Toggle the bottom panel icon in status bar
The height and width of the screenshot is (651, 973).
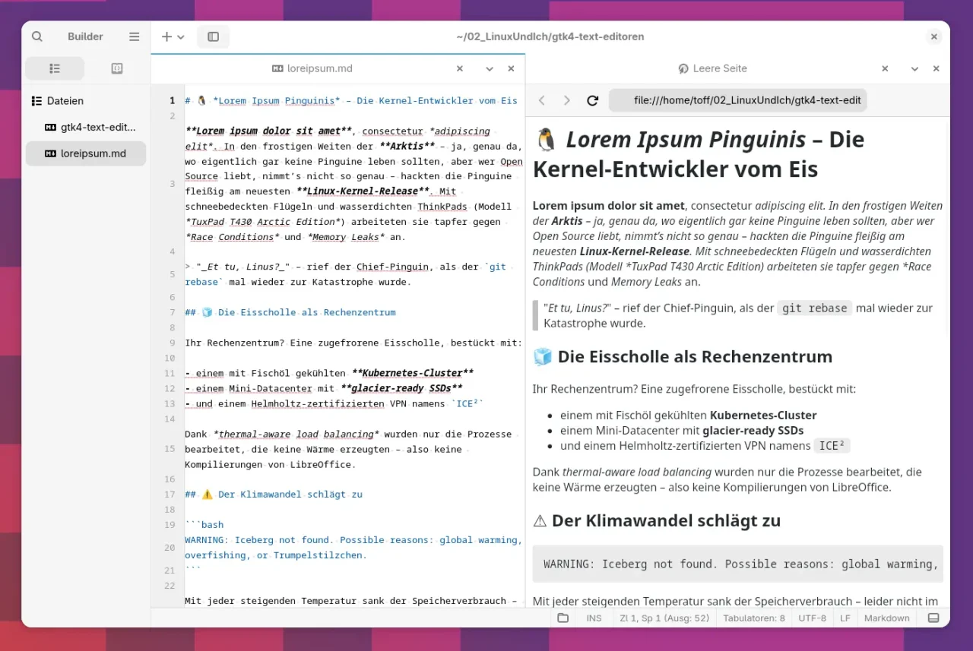pyautogui.click(x=934, y=618)
